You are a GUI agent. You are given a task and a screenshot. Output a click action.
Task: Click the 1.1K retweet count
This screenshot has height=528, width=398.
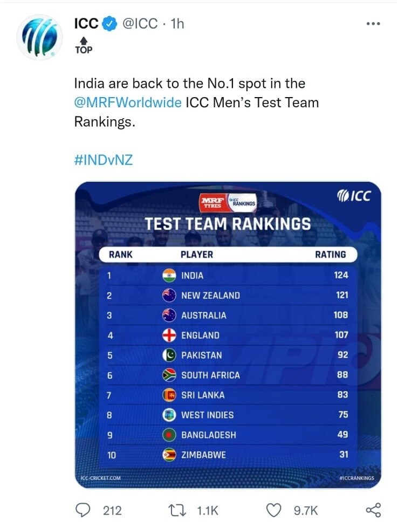(x=208, y=511)
